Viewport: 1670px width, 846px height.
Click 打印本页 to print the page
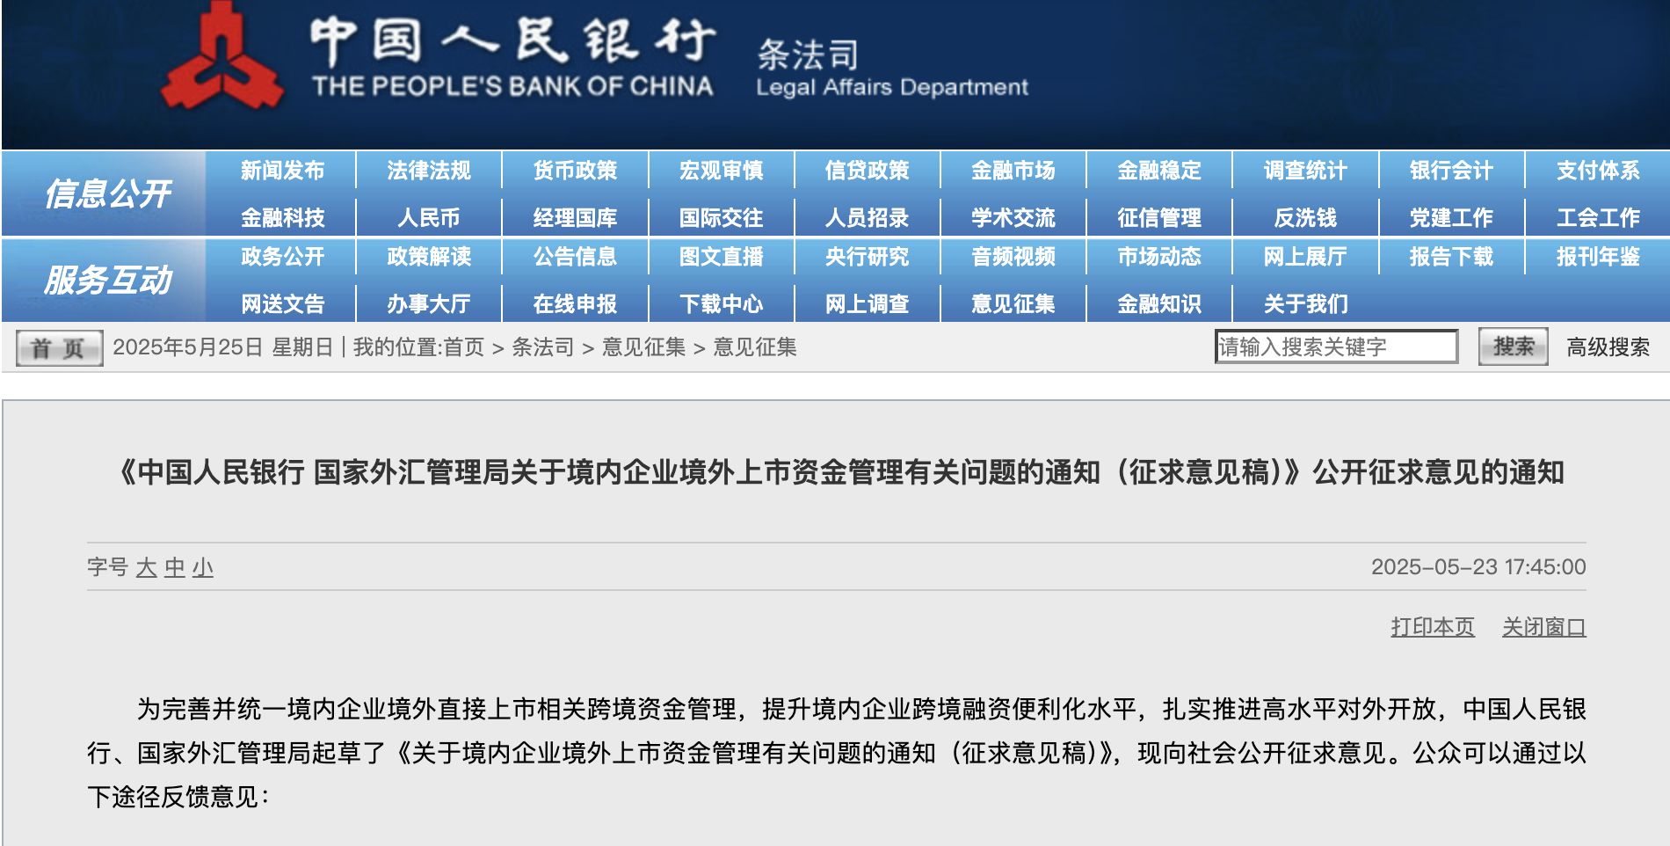1433,627
